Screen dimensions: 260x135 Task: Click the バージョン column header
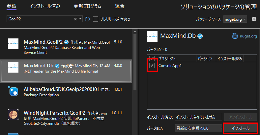(x=205, y=58)
